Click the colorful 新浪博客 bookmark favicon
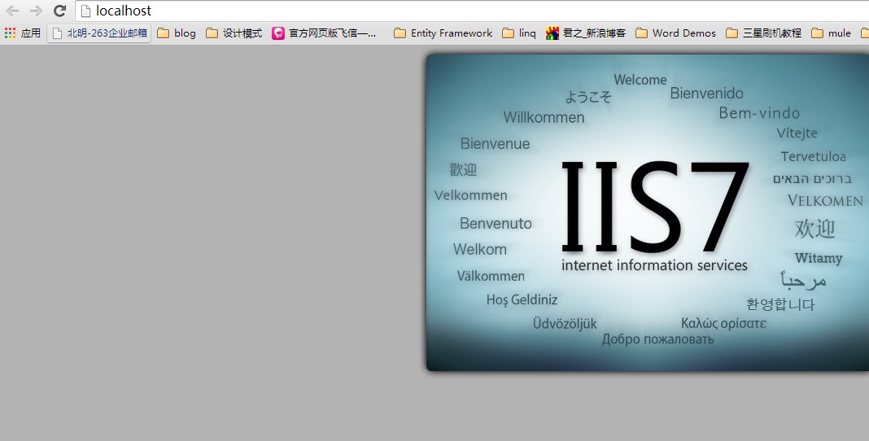 pos(552,33)
